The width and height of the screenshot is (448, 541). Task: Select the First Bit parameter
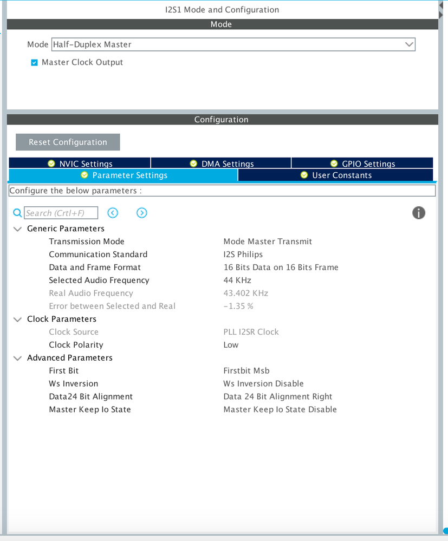point(64,371)
